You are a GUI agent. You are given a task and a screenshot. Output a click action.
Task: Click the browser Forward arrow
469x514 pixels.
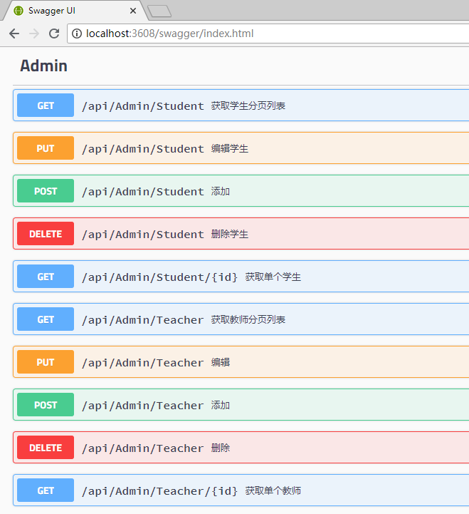[34, 34]
